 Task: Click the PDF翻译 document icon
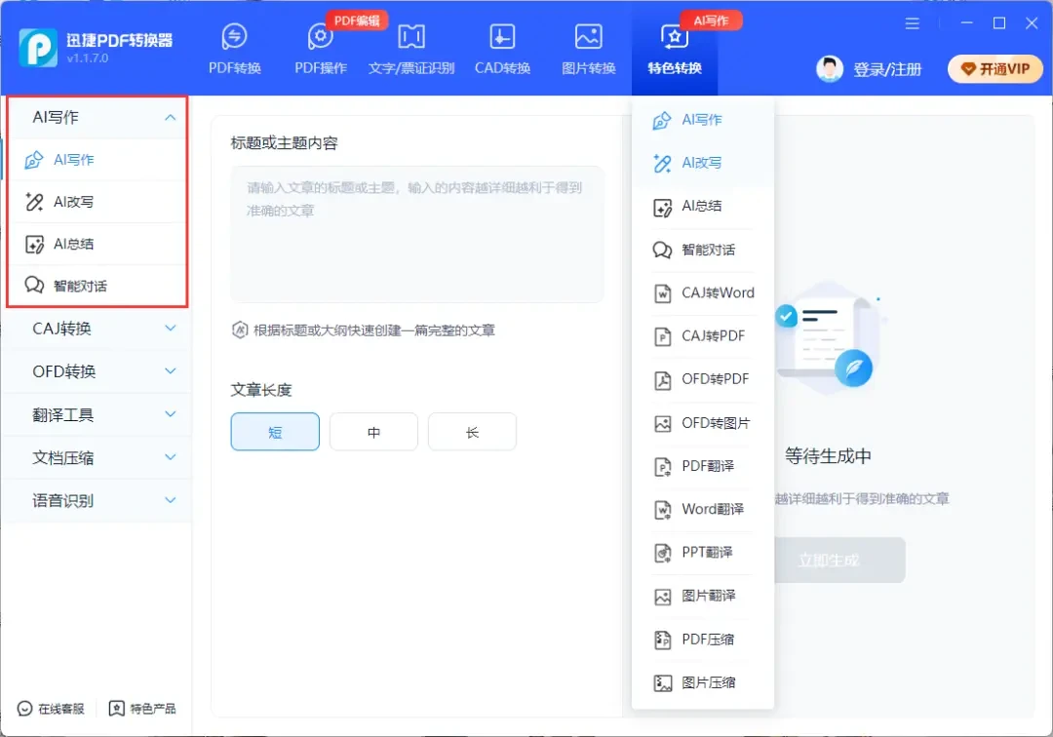point(662,467)
